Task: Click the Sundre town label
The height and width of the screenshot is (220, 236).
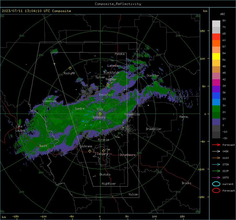Action: [x=79, y=108]
